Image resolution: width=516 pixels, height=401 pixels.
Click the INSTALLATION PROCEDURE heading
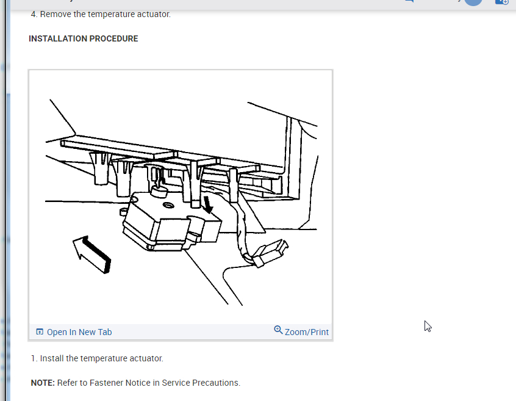84,38
